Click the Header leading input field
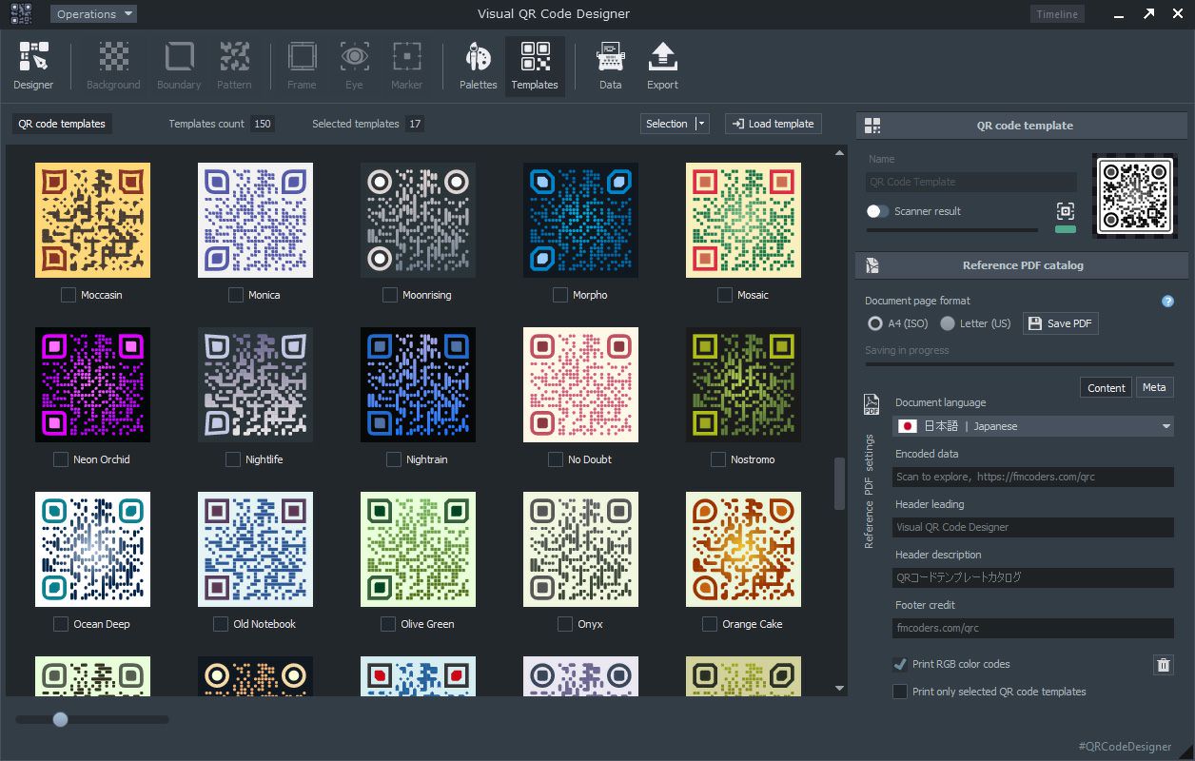The height and width of the screenshot is (761, 1195). 1033,527
